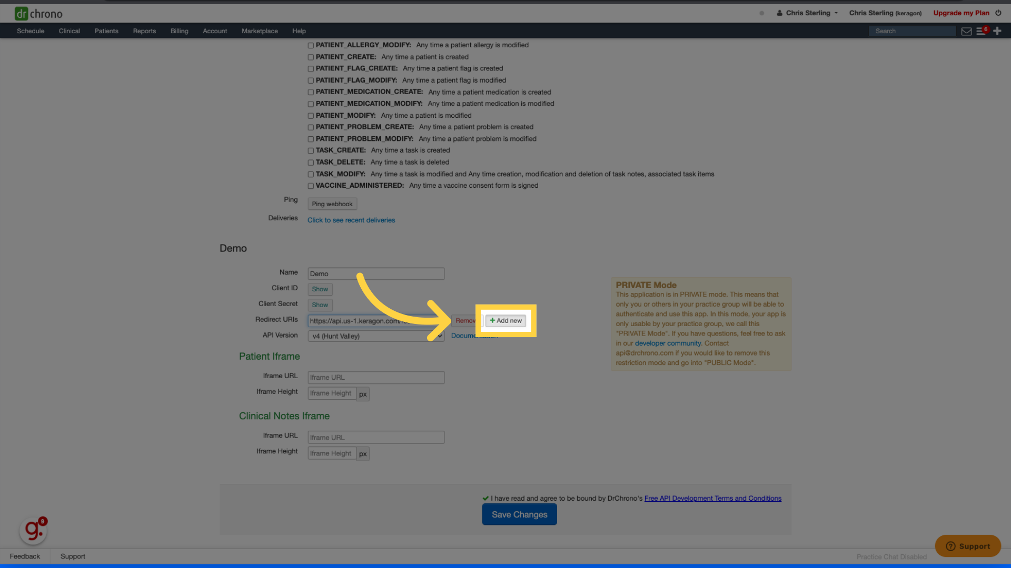Click Upgrade my Plan link
This screenshot has width=1011, height=568.
coord(961,13)
